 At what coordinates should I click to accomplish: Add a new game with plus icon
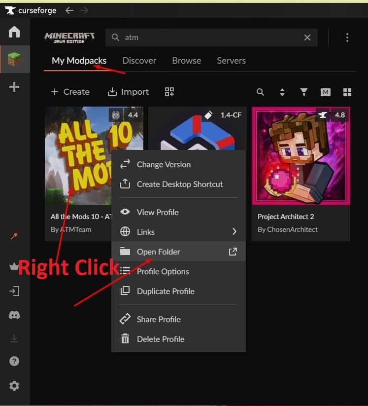pyautogui.click(x=14, y=87)
